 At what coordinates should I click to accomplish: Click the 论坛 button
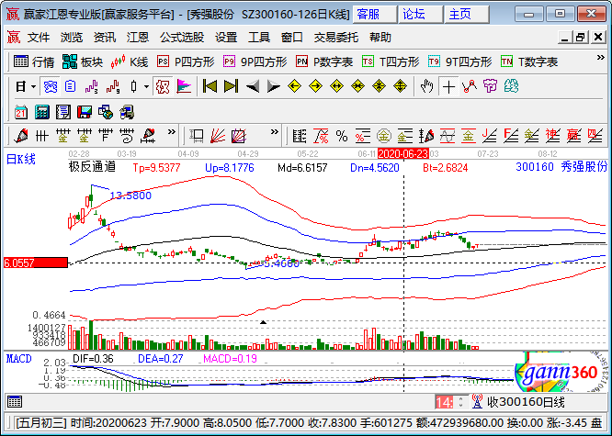point(420,15)
